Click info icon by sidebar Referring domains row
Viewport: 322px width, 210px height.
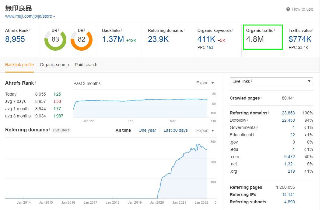point(269,113)
